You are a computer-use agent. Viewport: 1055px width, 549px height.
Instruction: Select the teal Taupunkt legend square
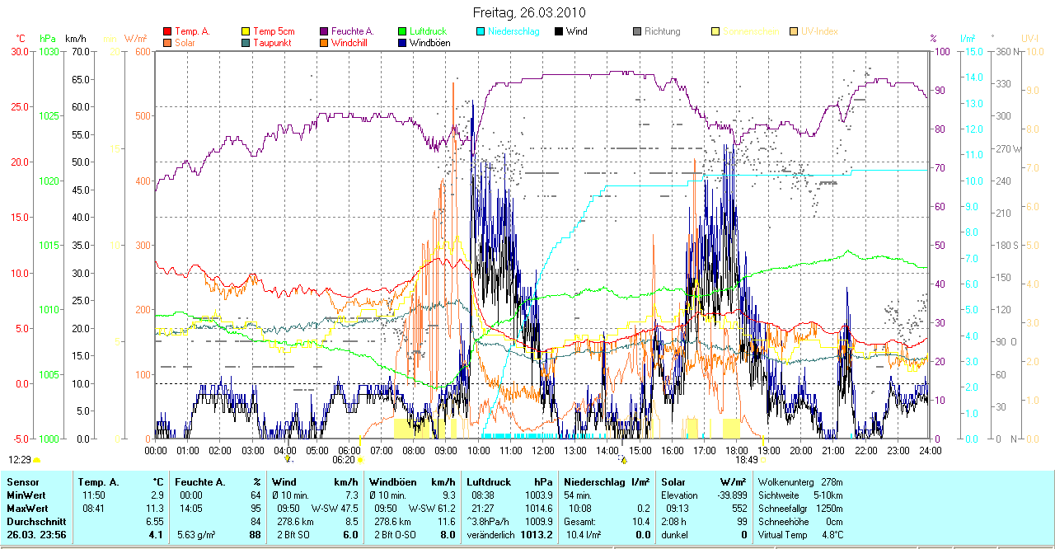click(246, 43)
